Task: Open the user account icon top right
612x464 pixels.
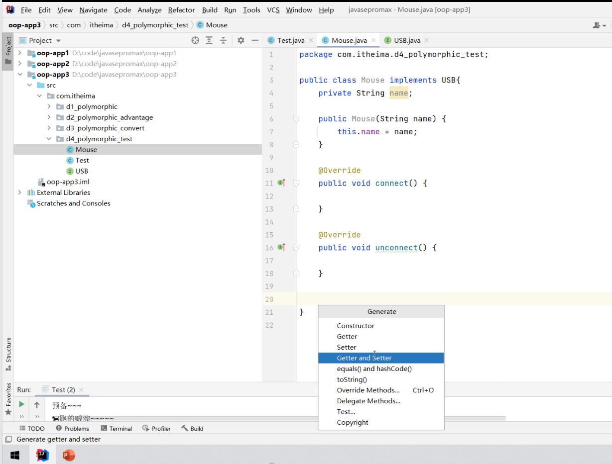Action: tap(599, 25)
